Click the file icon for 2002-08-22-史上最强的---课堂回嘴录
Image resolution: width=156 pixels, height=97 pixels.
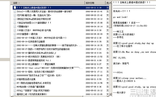pos(15,64)
